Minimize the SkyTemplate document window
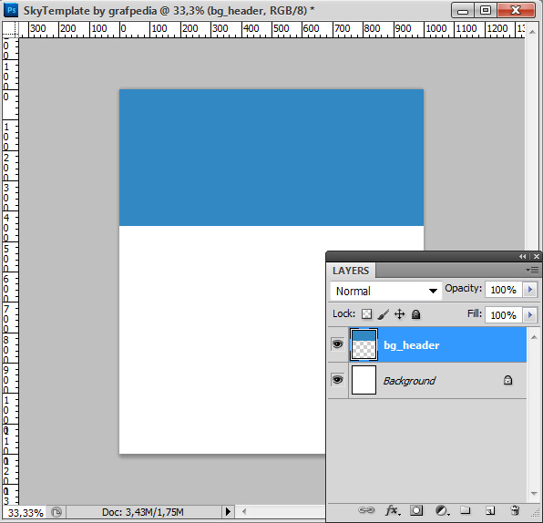Screen dimensions: 543x523 click(x=462, y=10)
